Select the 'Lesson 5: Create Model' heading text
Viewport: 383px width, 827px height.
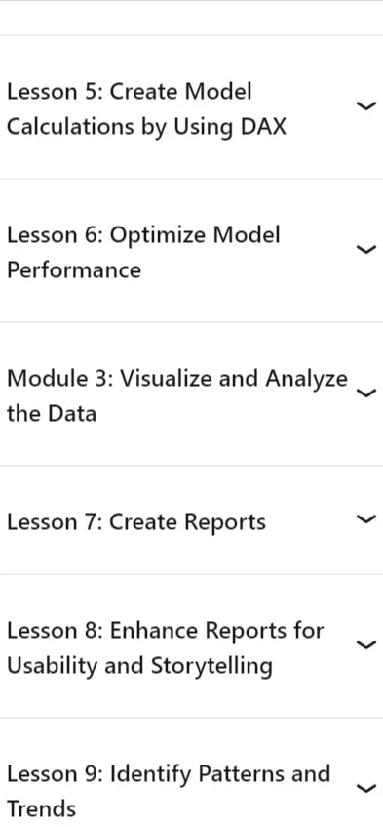point(130,92)
